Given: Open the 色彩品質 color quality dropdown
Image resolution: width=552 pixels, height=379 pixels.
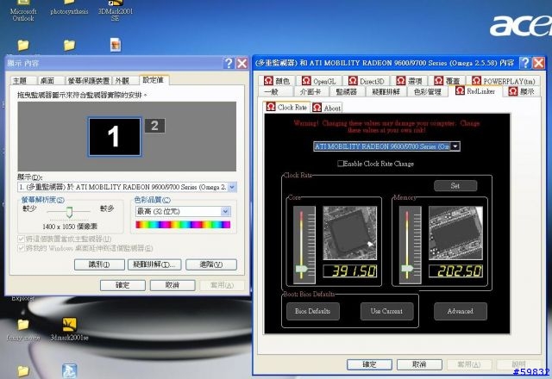Looking at the screenshot, I should [x=225, y=211].
